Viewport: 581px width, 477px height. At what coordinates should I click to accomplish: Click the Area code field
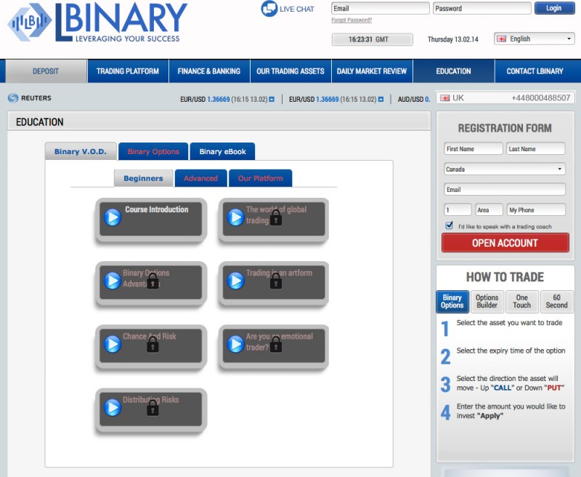coord(489,210)
